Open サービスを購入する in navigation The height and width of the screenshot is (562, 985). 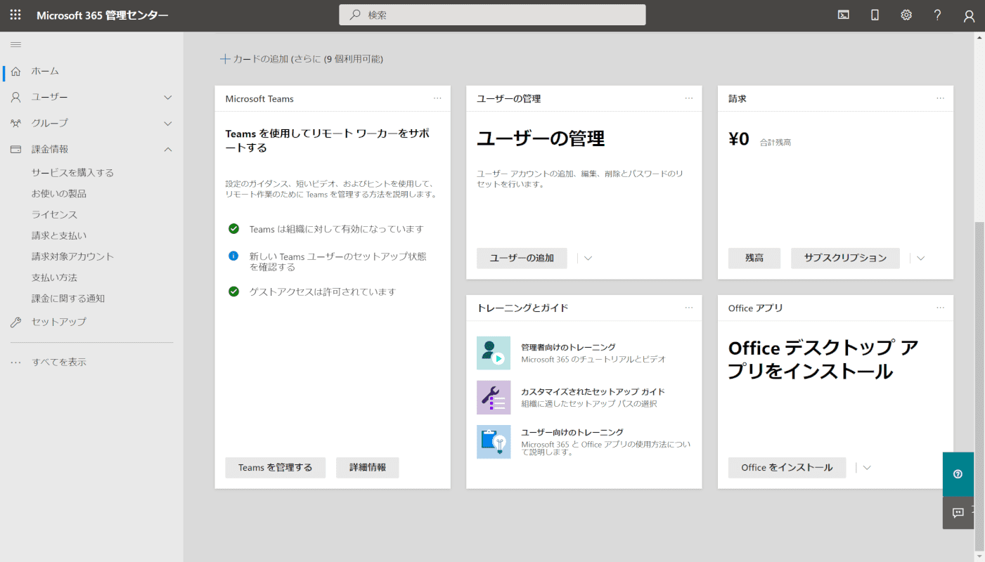tap(72, 172)
